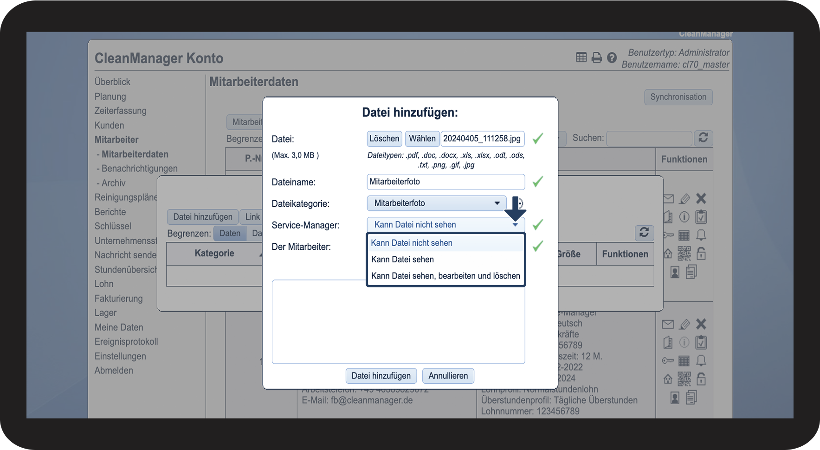Go to Einstellungen in the sidebar menu

point(120,356)
